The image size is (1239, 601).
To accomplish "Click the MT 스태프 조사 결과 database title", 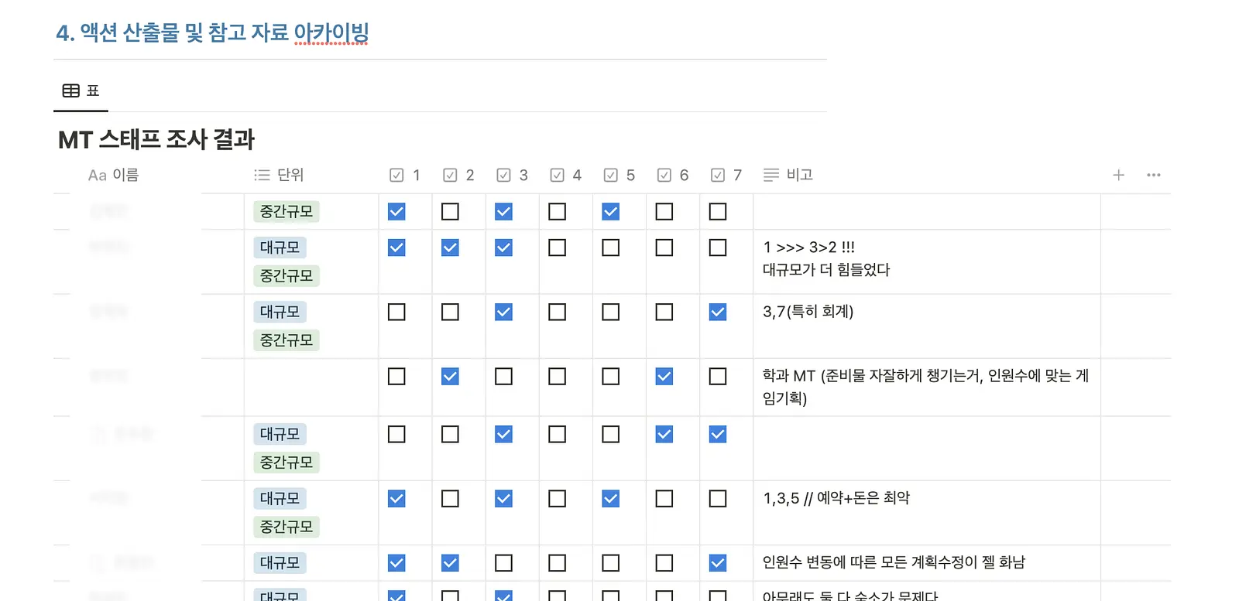I will coord(156,139).
